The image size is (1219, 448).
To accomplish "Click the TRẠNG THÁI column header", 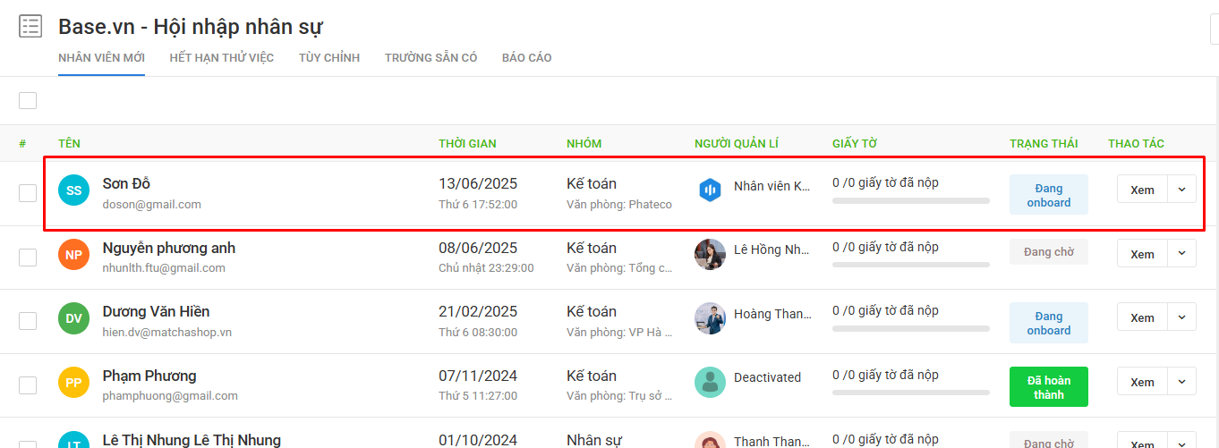I will click(x=1044, y=143).
